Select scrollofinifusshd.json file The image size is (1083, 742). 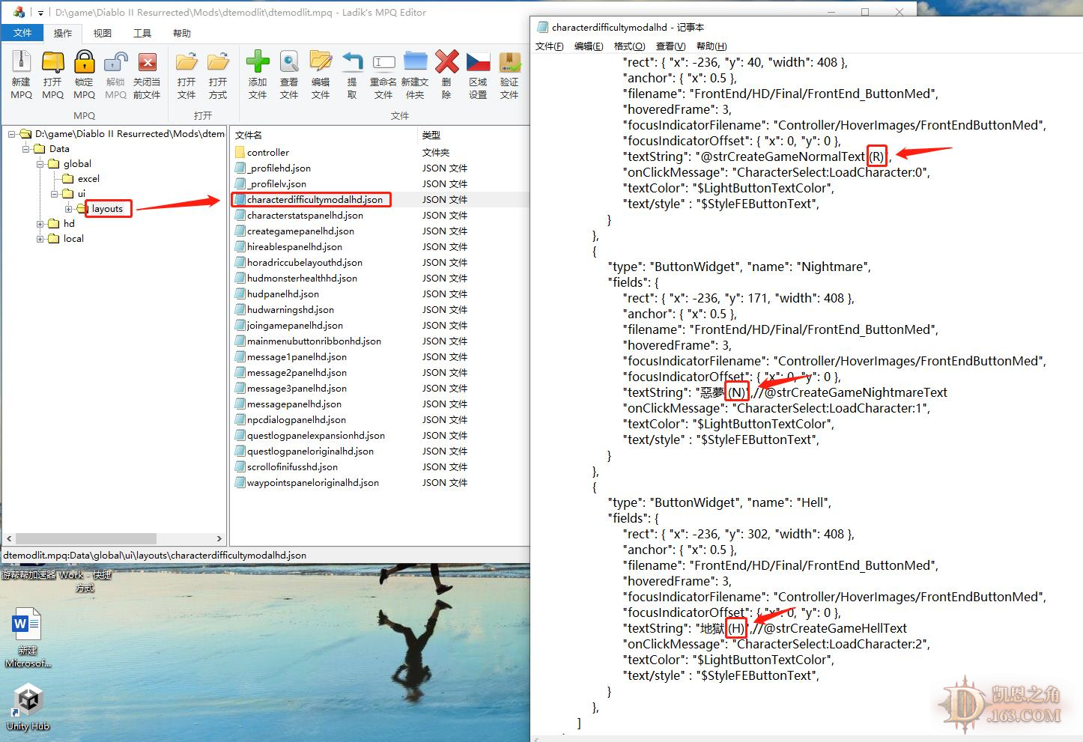coord(292,467)
